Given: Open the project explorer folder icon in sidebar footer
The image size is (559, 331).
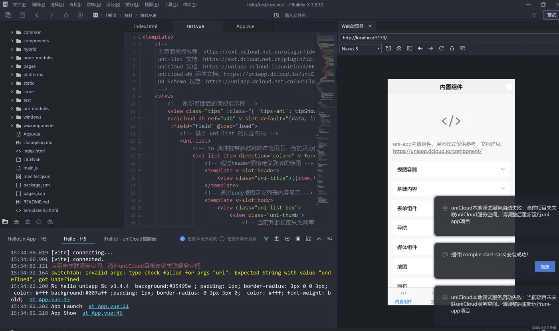Looking at the screenshot, I should coord(5,221).
